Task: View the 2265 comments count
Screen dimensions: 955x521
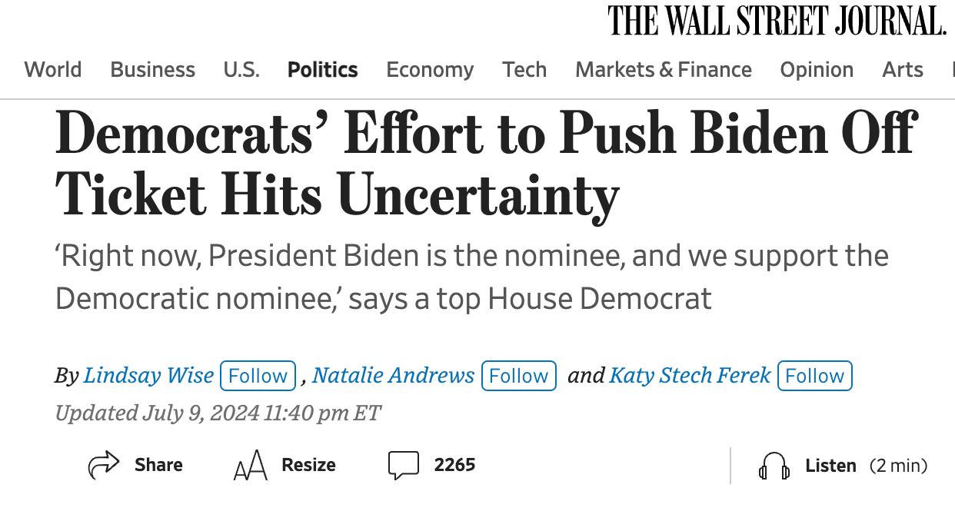Action: coord(454,465)
